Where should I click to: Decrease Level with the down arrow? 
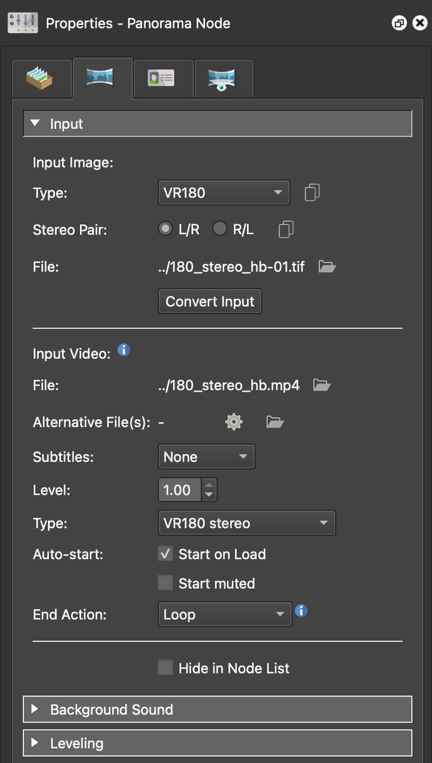209,496
